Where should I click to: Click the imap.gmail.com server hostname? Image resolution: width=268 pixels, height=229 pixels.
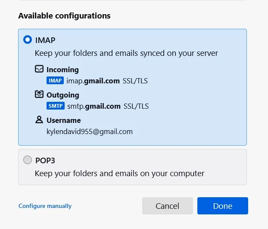[x=93, y=81]
